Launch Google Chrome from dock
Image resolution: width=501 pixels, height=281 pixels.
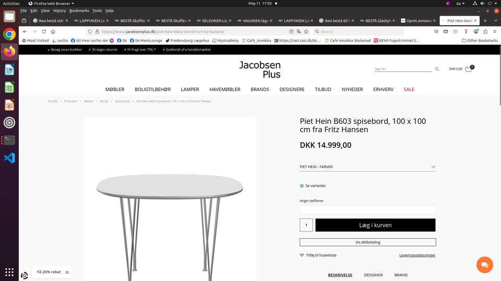(x=9, y=34)
